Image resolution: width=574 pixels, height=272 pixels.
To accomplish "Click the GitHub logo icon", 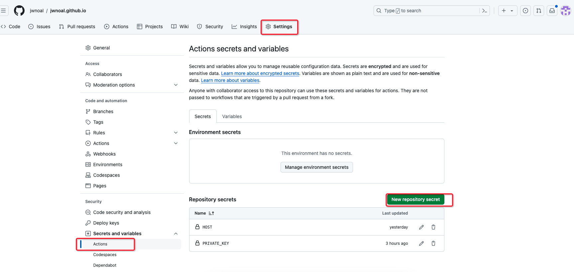I will click(x=19, y=11).
